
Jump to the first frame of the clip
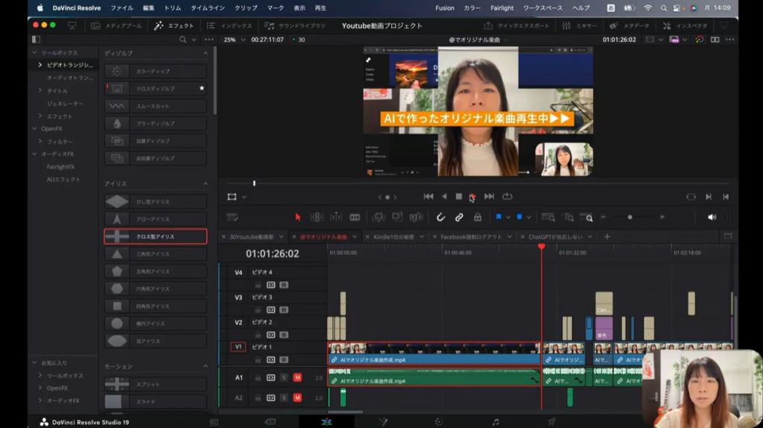pos(428,197)
